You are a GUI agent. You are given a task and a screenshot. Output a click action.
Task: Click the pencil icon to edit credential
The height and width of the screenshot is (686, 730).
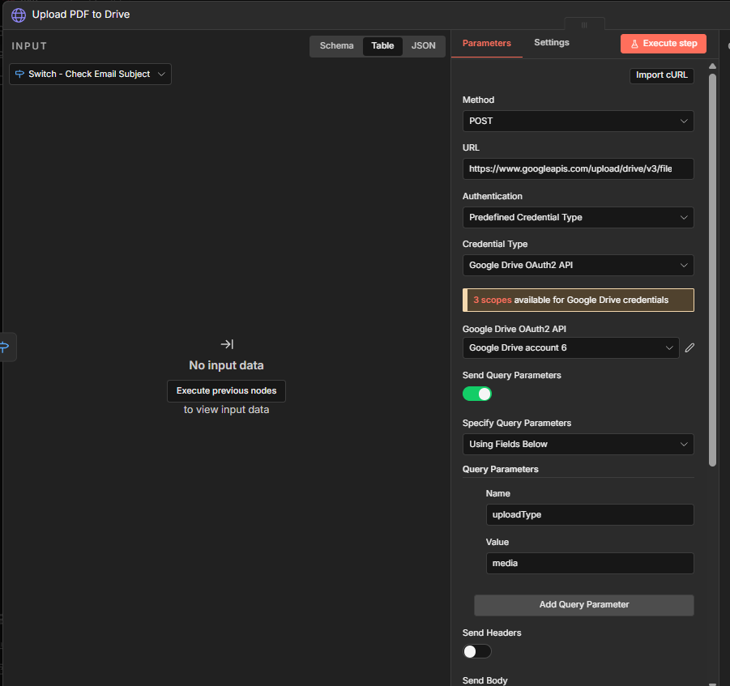(x=689, y=347)
